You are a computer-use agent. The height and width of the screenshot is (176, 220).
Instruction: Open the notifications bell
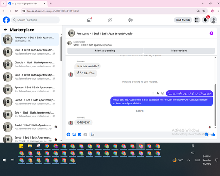[x=205, y=20]
